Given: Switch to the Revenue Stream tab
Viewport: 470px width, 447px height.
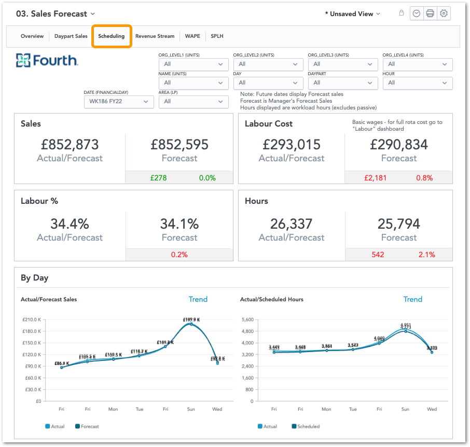Looking at the screenshot, I should pyautogui.click(x=155, y=36).
